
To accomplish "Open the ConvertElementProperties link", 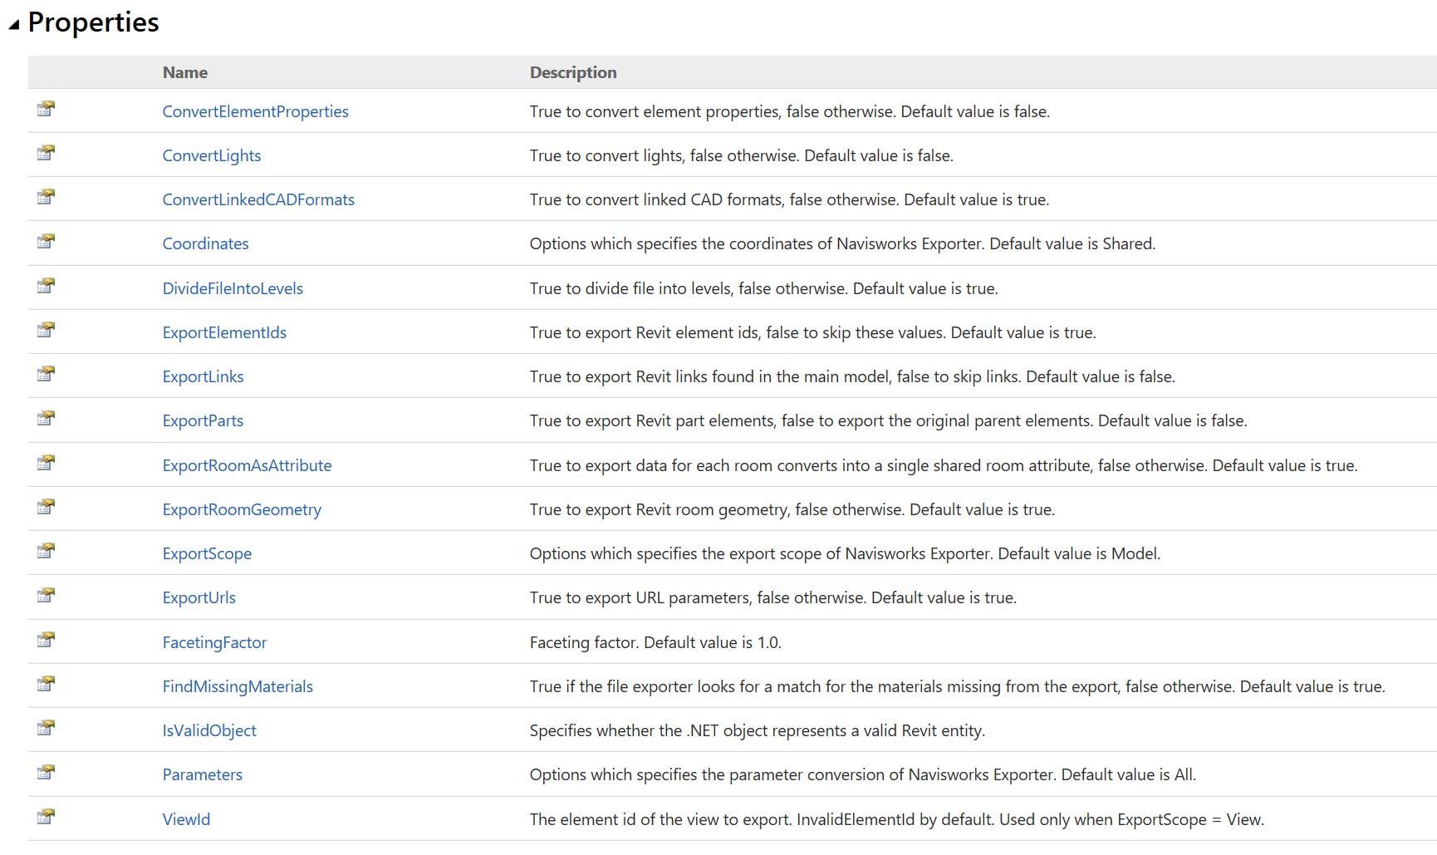I will [x=255, y=111].
